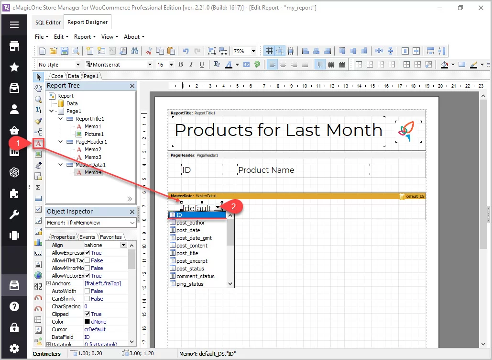The image size is (492, 360).
Task: Click the Italic formatting button
Action: (191, 65)
